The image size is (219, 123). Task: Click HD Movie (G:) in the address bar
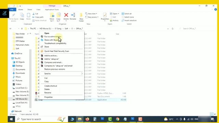pos(46,28)
